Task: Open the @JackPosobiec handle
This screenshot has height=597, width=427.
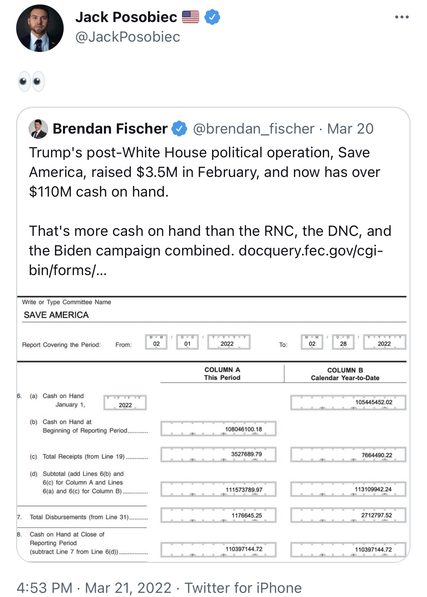Action: point(128,37)
